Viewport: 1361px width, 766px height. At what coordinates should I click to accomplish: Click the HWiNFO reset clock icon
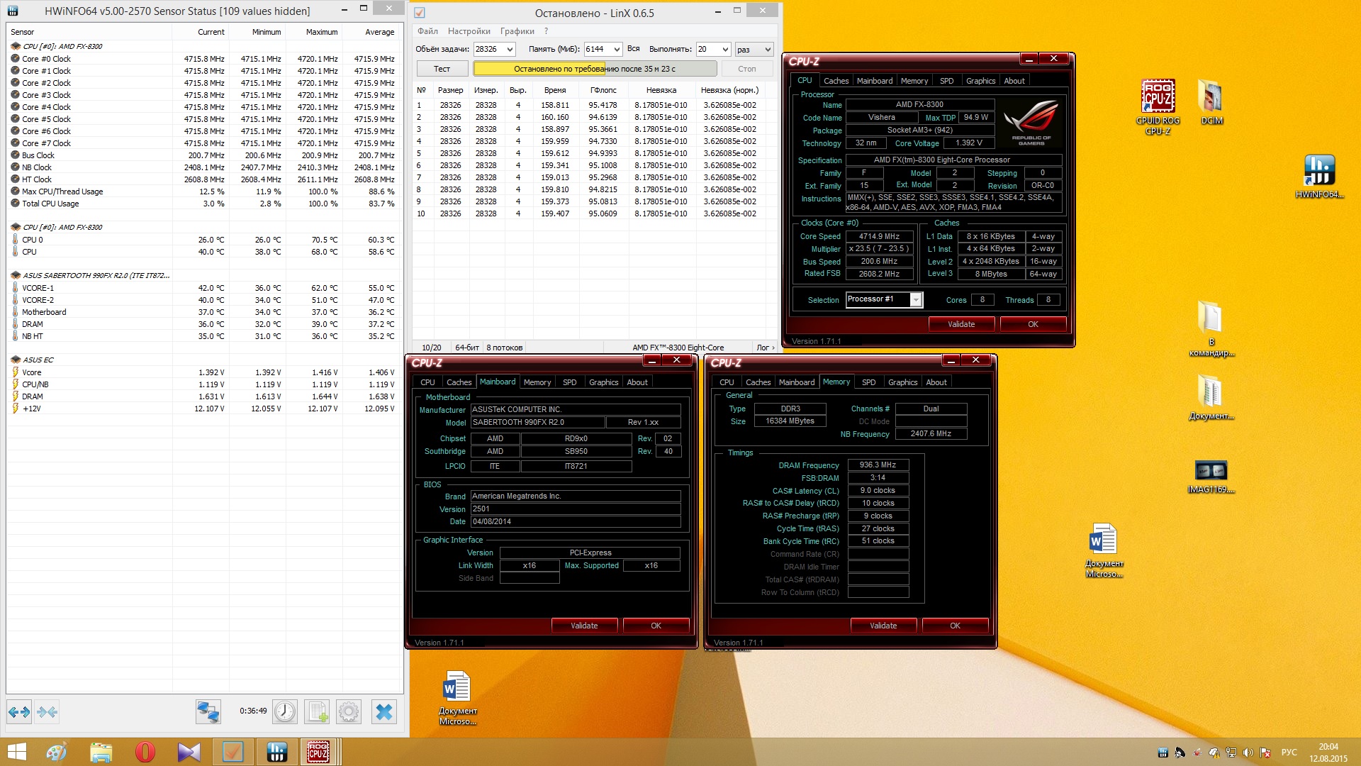[285, 711]
